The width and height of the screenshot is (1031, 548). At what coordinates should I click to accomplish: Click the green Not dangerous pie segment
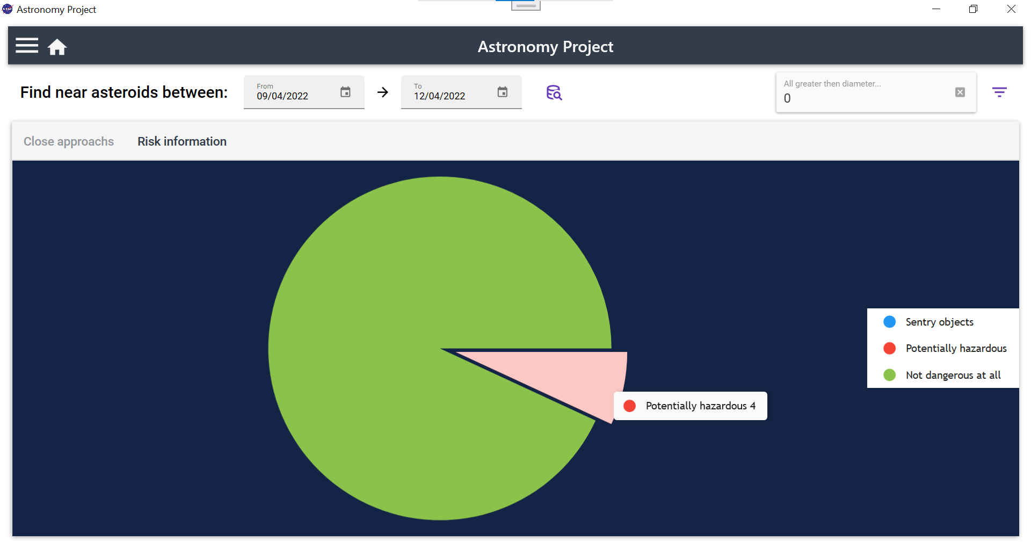(403, 295)
